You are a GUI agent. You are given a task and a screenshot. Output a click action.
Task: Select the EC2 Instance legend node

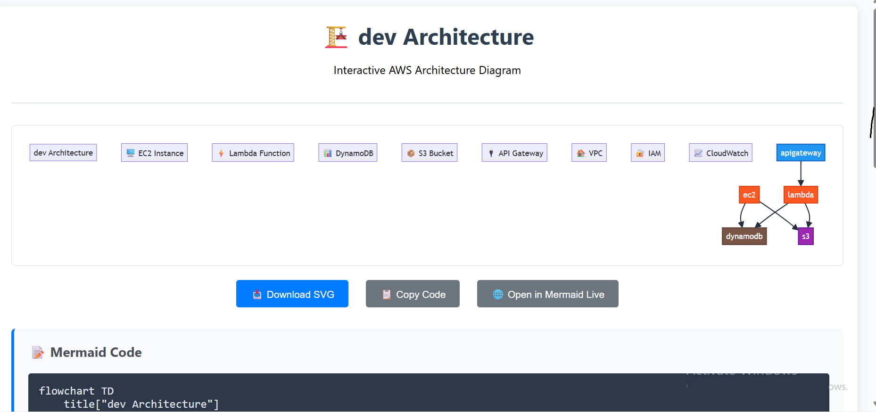tap(154, 153)
